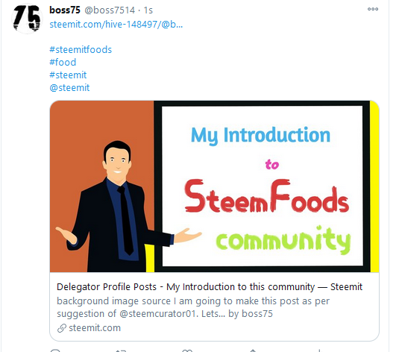Image resolution: width=399 pixels, height=352 pixels.
Task: Click the Delegator Profile Posts card title
Action: click(x=210, y=287)
